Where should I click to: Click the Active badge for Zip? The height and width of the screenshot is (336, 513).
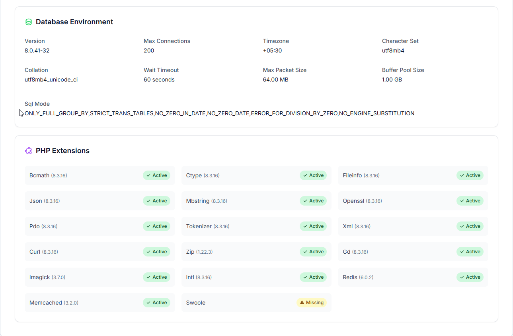[x=313, y=252]
